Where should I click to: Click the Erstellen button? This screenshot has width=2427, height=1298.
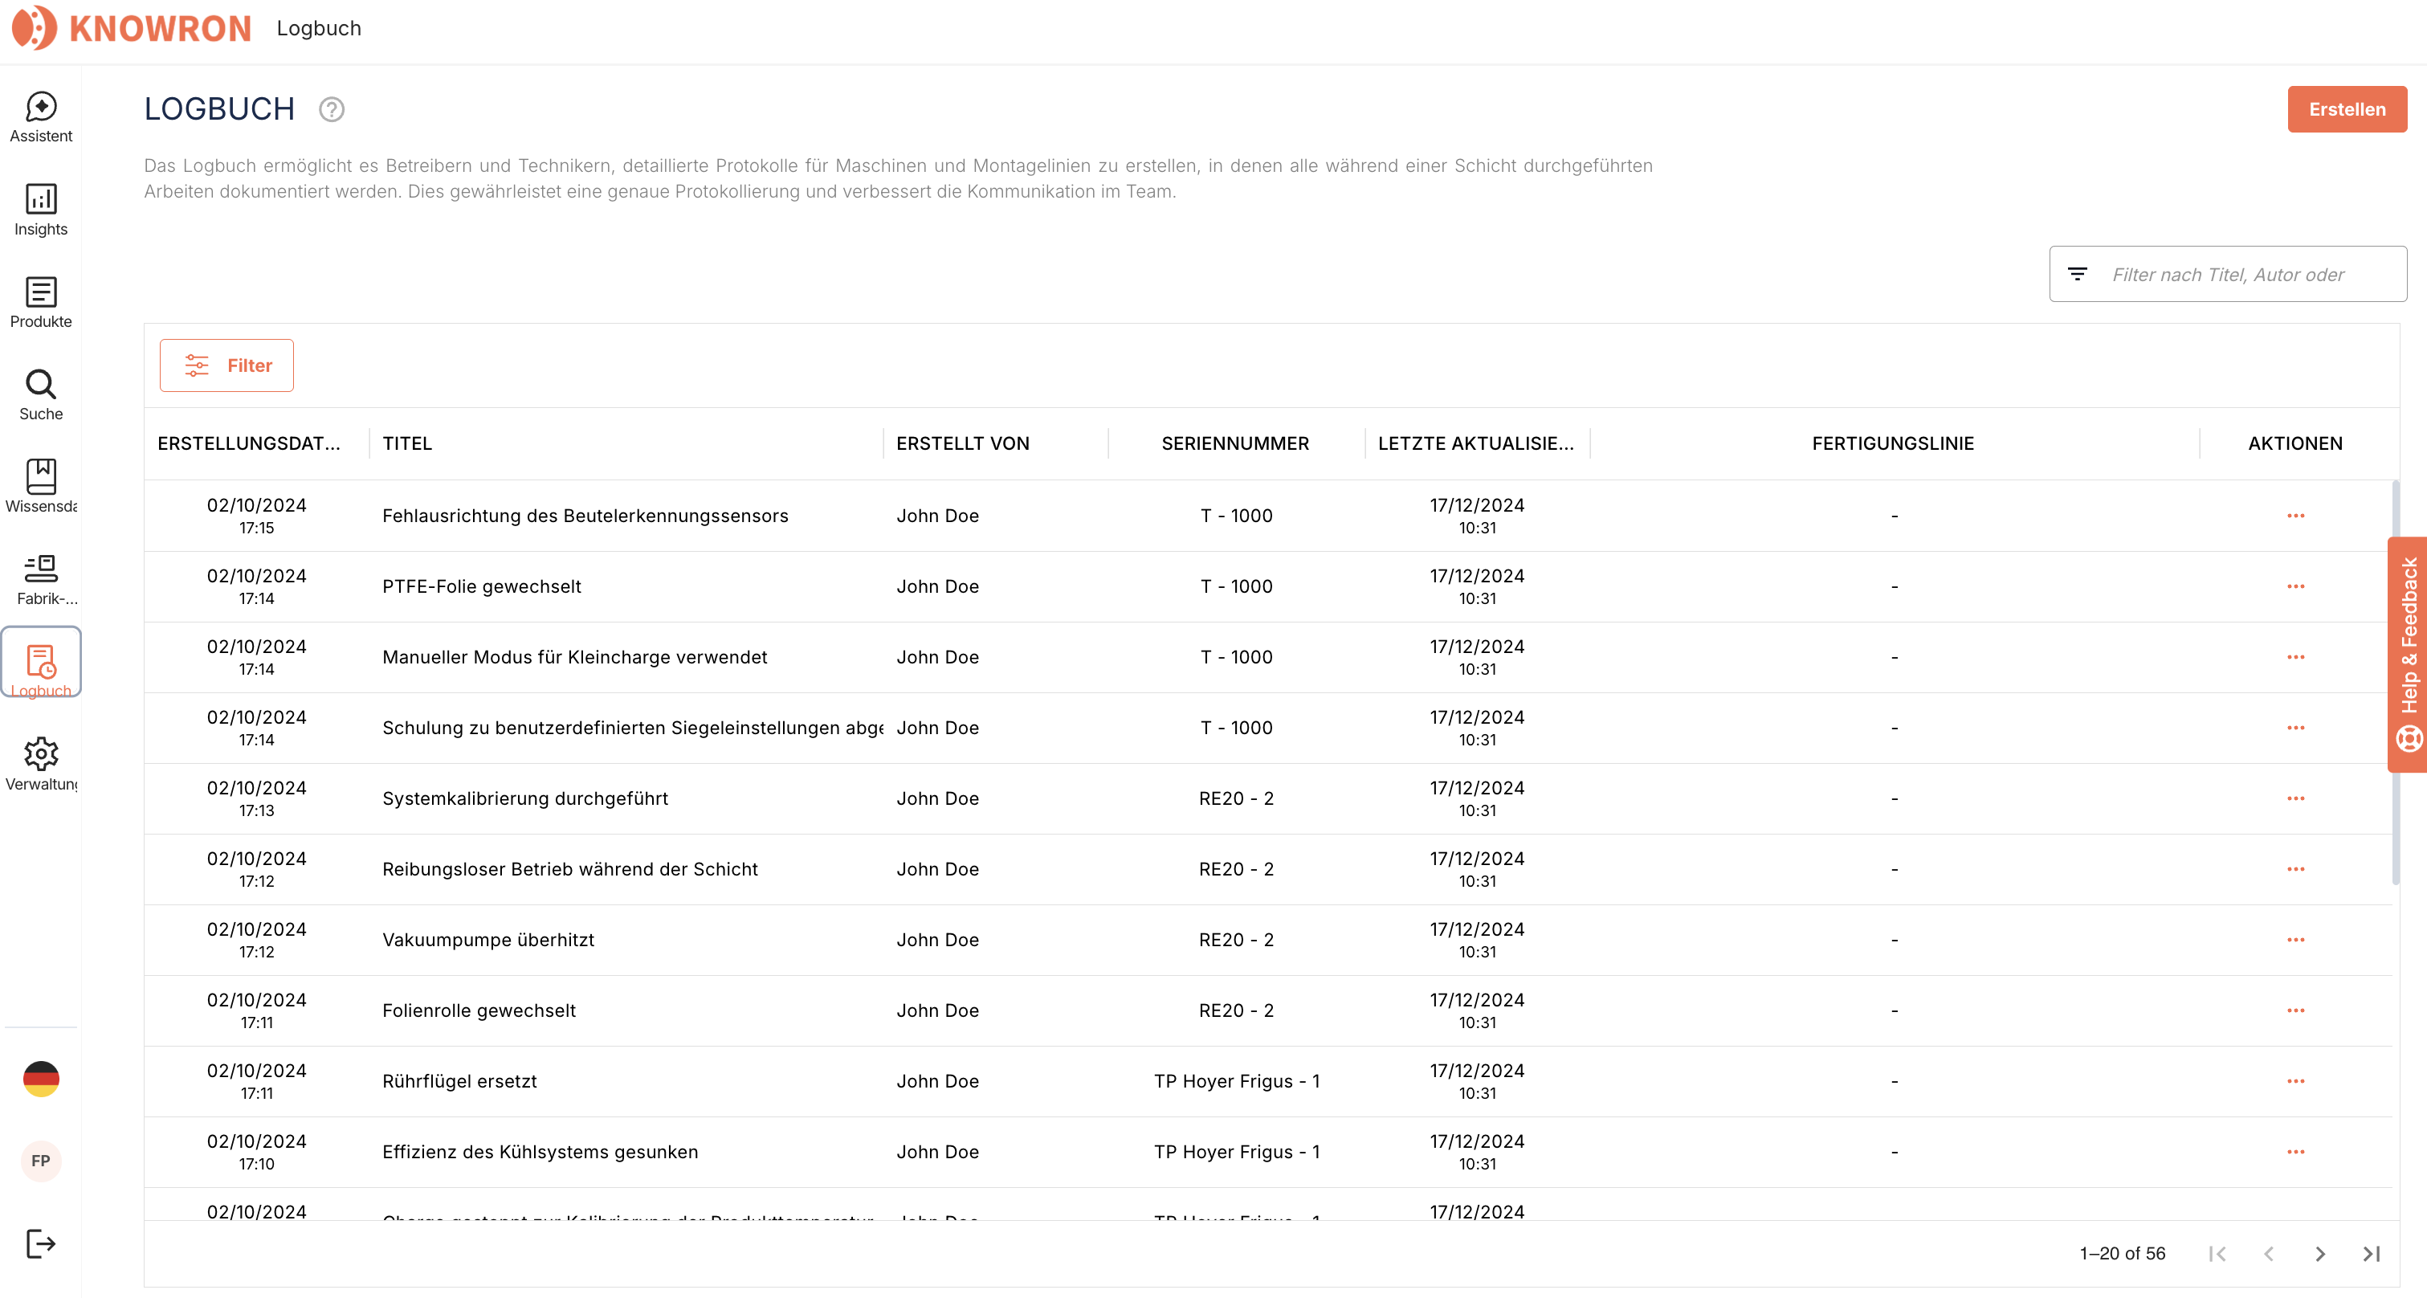(2346, 109)
